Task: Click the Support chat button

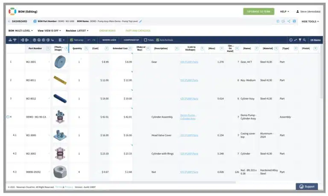Action: coord(307,186)
